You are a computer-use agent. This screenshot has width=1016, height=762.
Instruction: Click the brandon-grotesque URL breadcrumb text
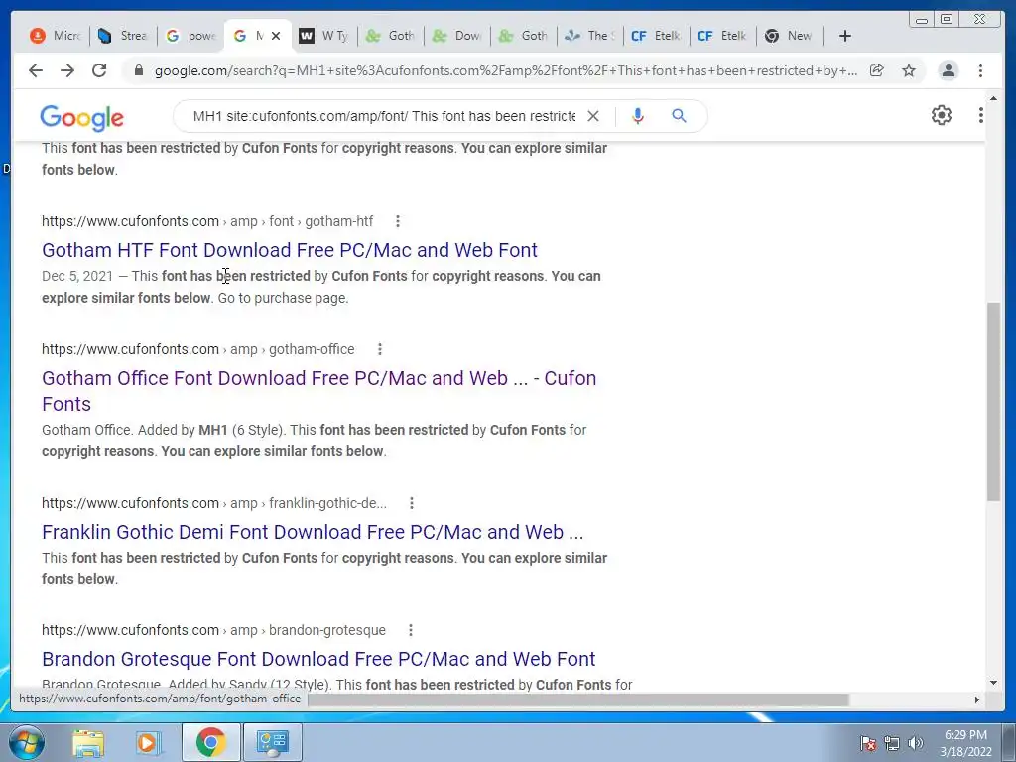(213, 630)
